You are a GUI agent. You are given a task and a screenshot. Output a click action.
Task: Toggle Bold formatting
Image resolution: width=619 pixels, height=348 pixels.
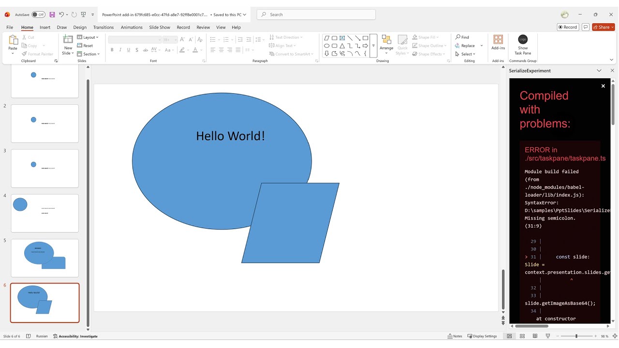point(112,50)
